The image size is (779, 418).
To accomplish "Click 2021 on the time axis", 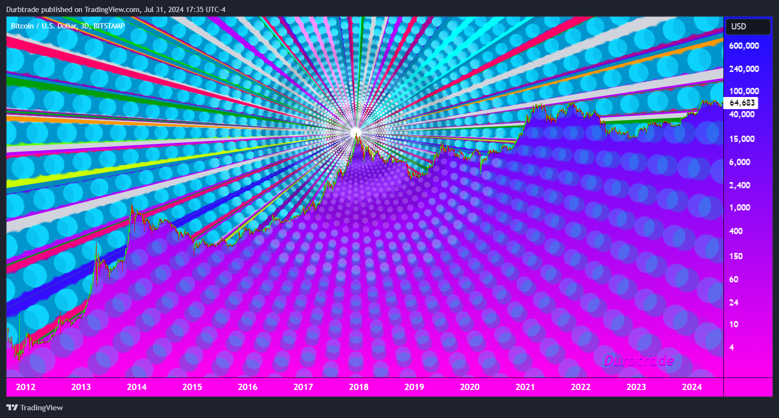I will coord(525,387).
